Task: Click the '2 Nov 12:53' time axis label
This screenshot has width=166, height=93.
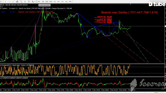Action: click(25, 90)
